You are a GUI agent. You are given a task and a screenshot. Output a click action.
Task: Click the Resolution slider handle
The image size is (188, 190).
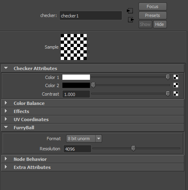pos(133,148)
